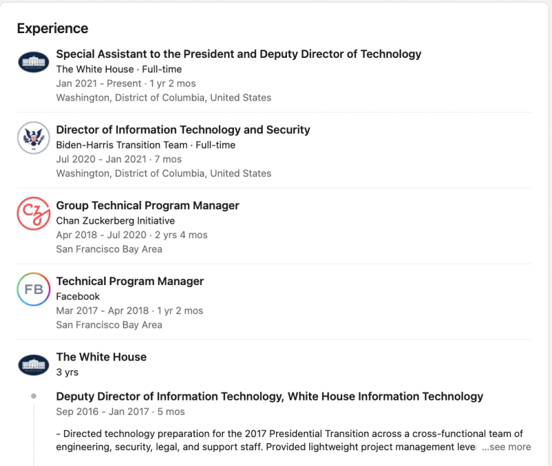Click the Experience section heading

tap(52, 28)
